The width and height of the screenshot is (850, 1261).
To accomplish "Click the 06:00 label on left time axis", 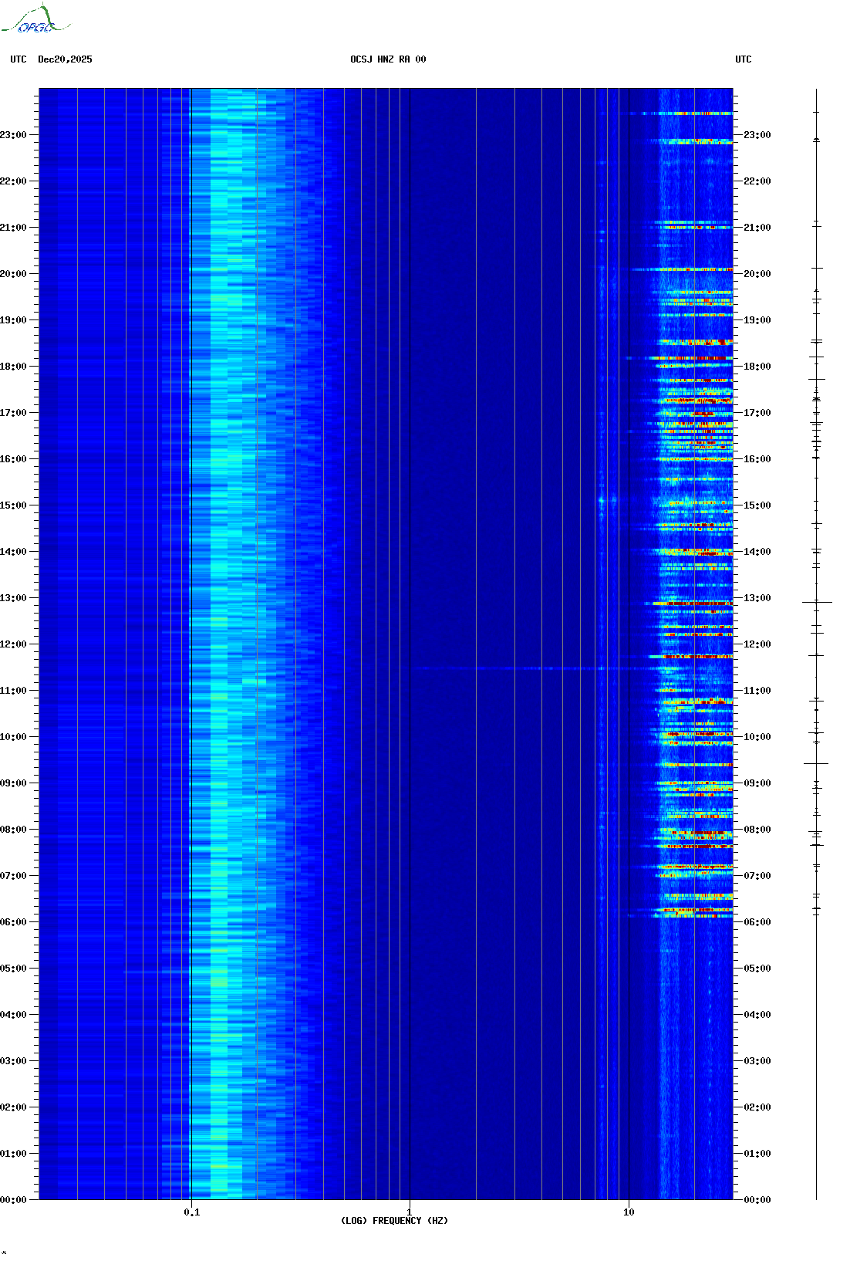I will point(13,922).
